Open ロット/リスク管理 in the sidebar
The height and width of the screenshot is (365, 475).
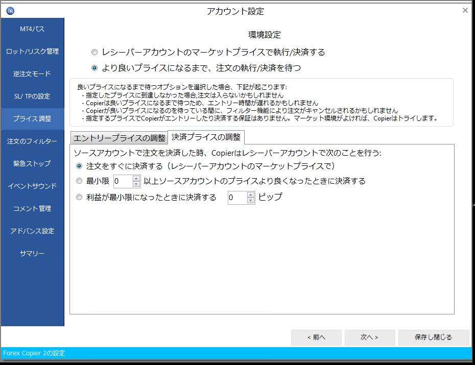[x=32, y=51]
